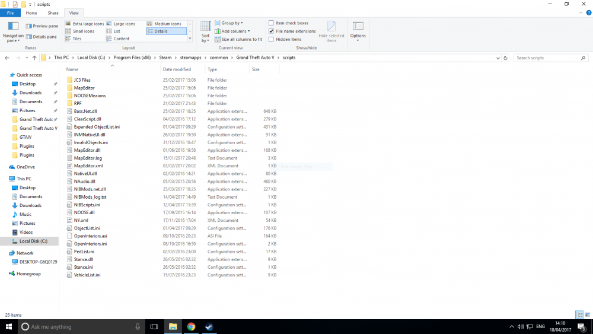
Task: Uncheck File name extensions
Action: pos(271,31)
